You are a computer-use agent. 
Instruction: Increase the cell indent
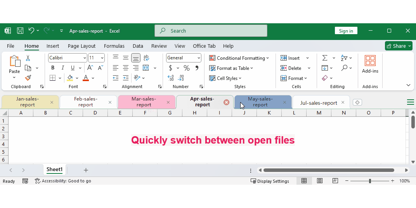click(125, 78)
